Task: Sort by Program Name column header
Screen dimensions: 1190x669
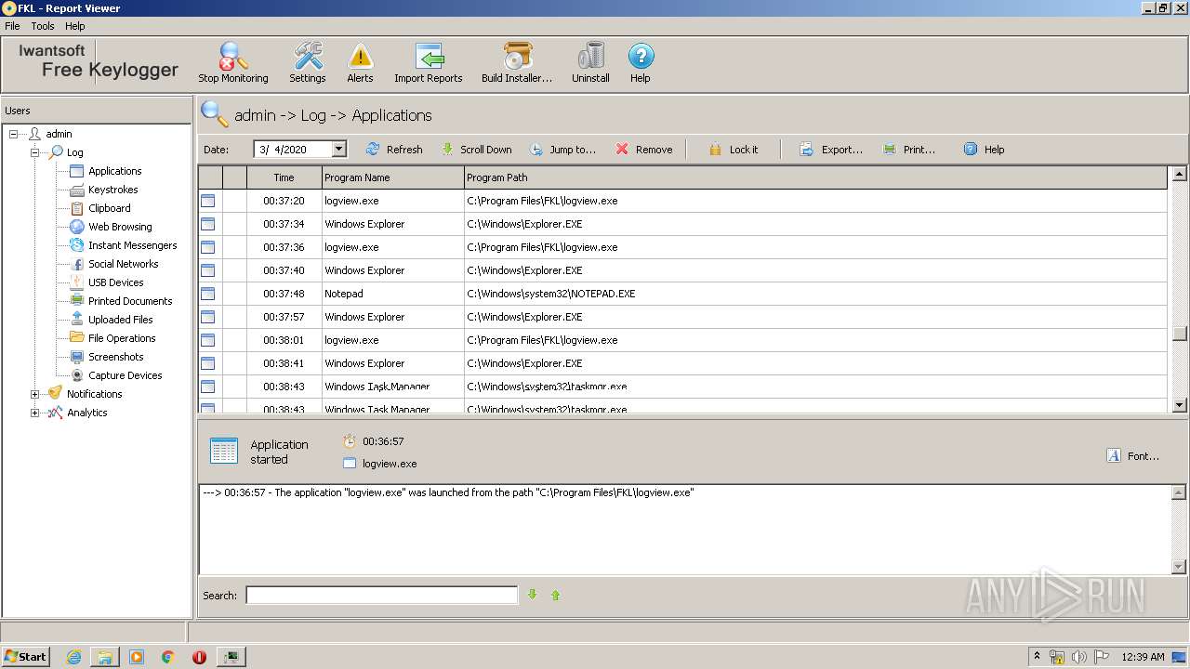Action: 392,177
